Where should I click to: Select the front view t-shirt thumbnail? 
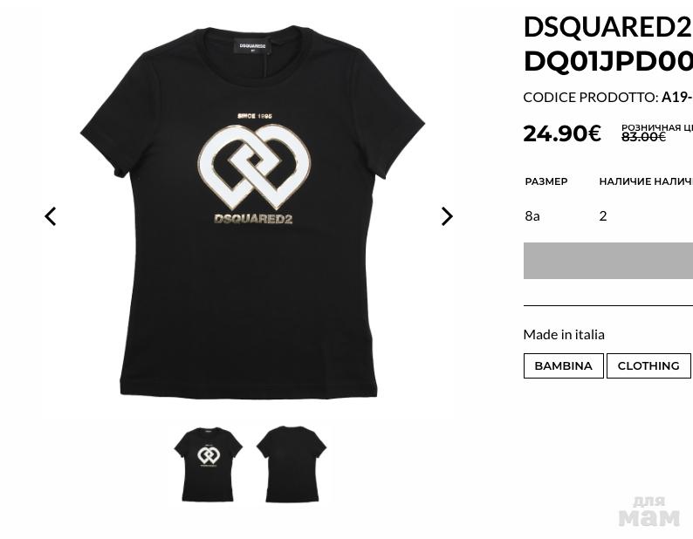tap(209, 464)
